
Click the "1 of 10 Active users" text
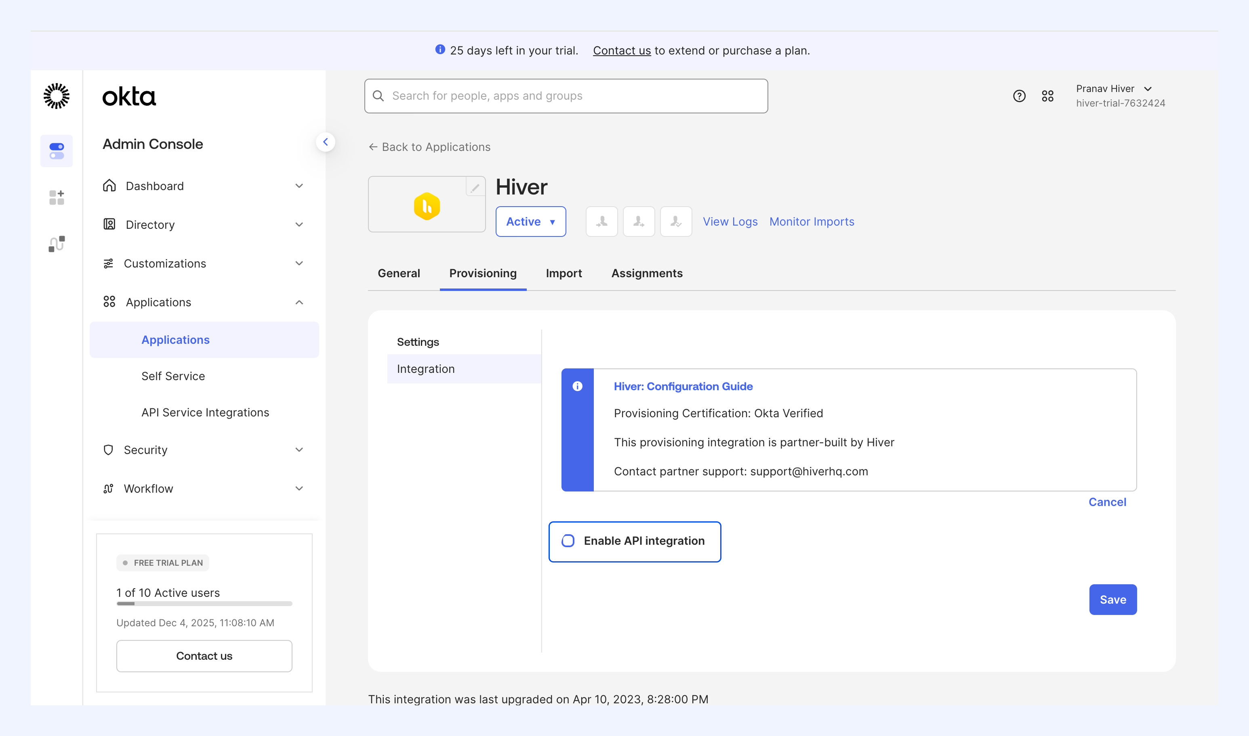[x=168, y=593]
